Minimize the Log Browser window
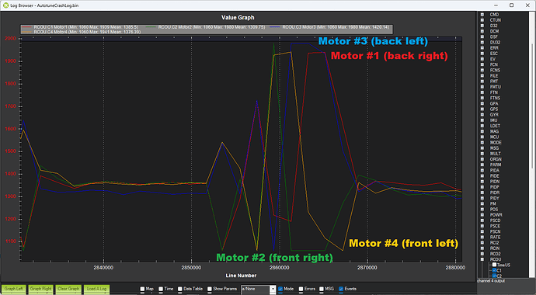Screen dimensions: 536x295 point(496,5)
